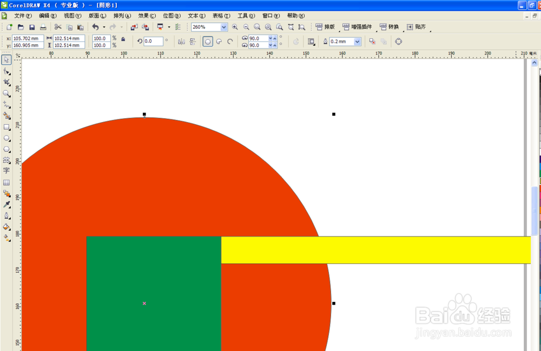Switch the shape to Arc mode

pos(230,42)
